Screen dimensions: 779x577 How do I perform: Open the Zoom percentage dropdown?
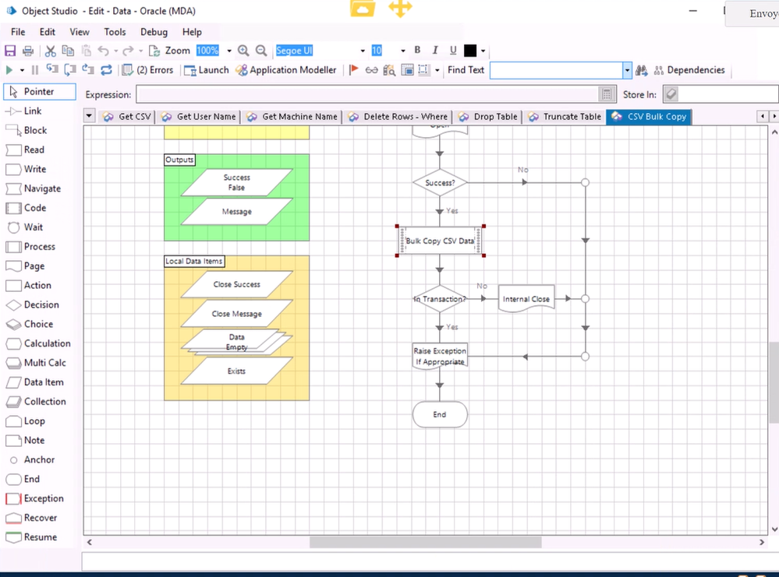pos(229,51)
